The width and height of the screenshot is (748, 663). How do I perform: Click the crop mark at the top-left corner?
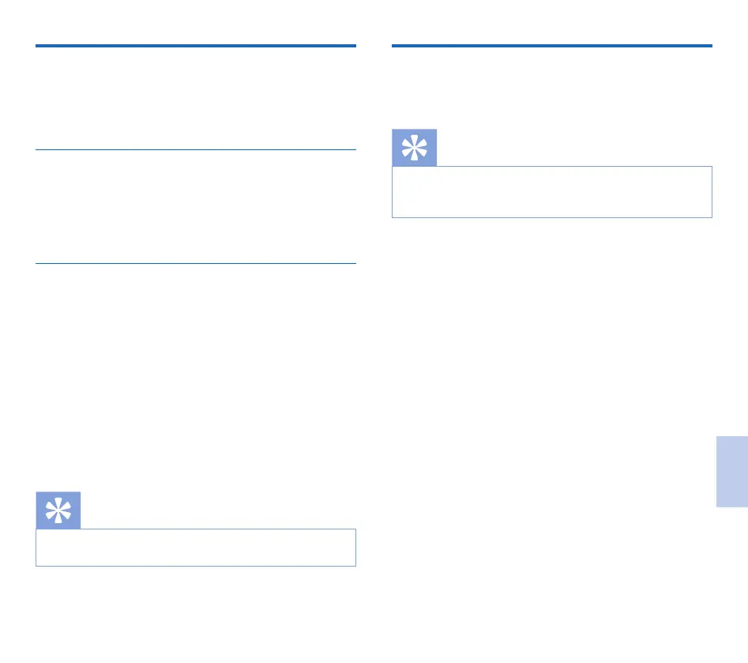9,9
